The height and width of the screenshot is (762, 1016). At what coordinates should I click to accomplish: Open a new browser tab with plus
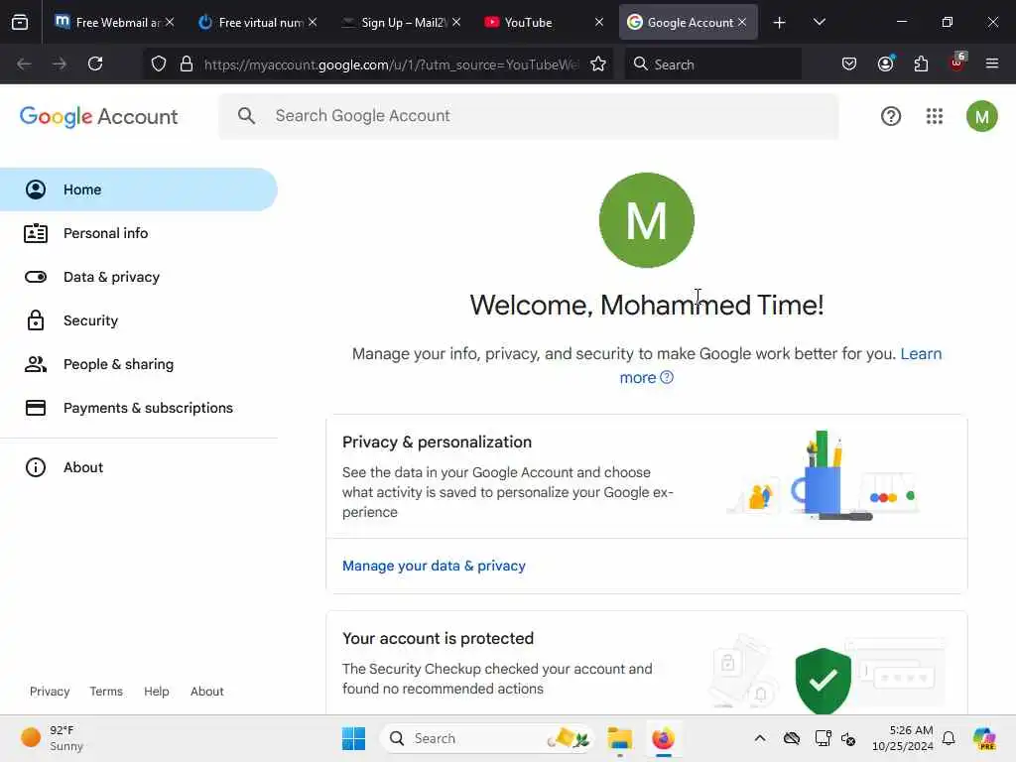click(780, 23)
